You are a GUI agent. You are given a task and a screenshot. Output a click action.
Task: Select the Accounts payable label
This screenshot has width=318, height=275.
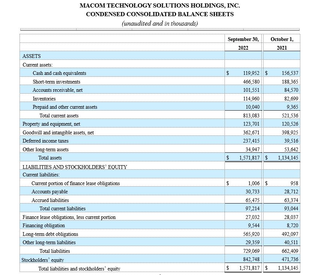[x=50, y=191]
